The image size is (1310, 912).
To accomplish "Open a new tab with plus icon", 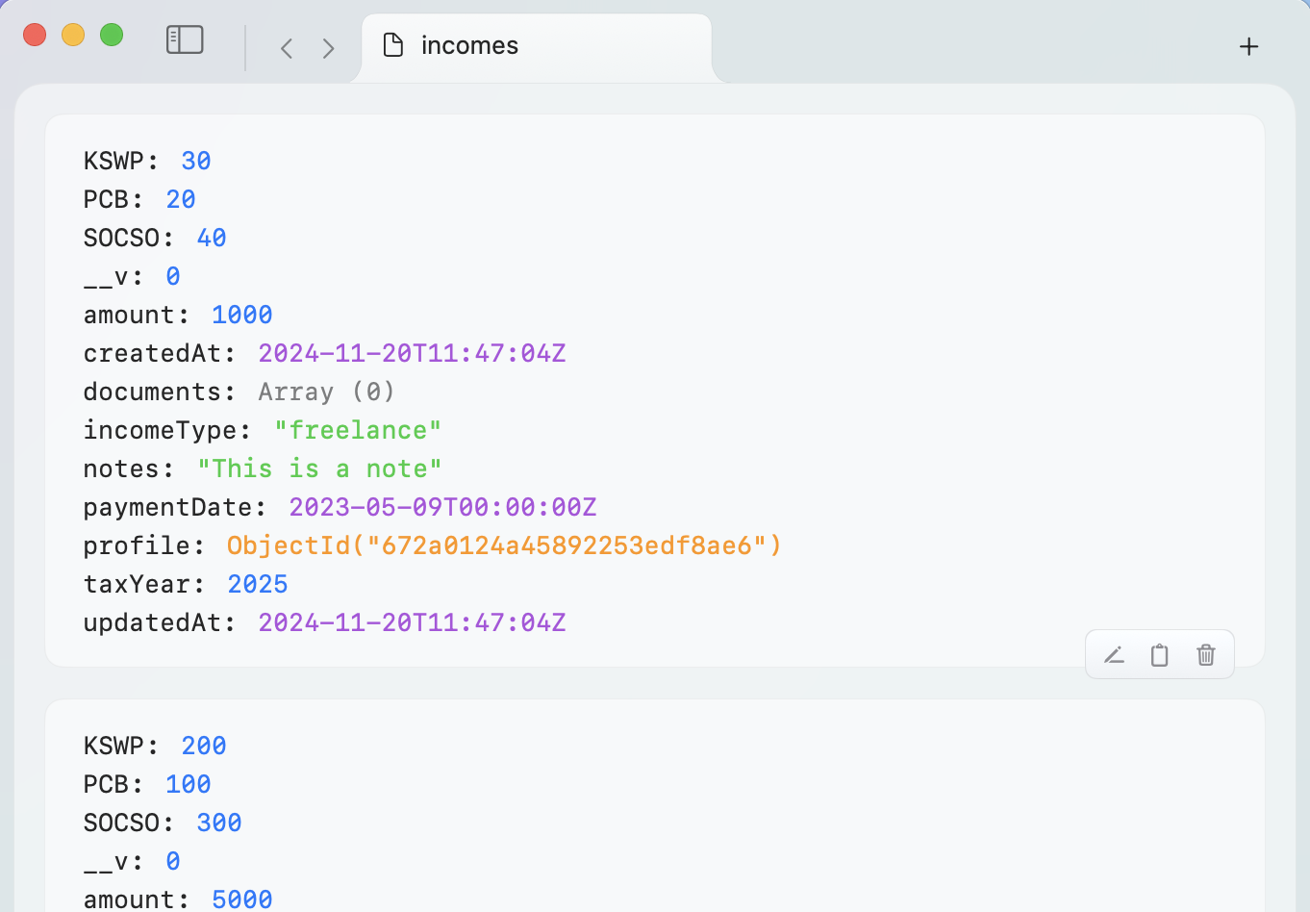I will (x=1248, y=46).
